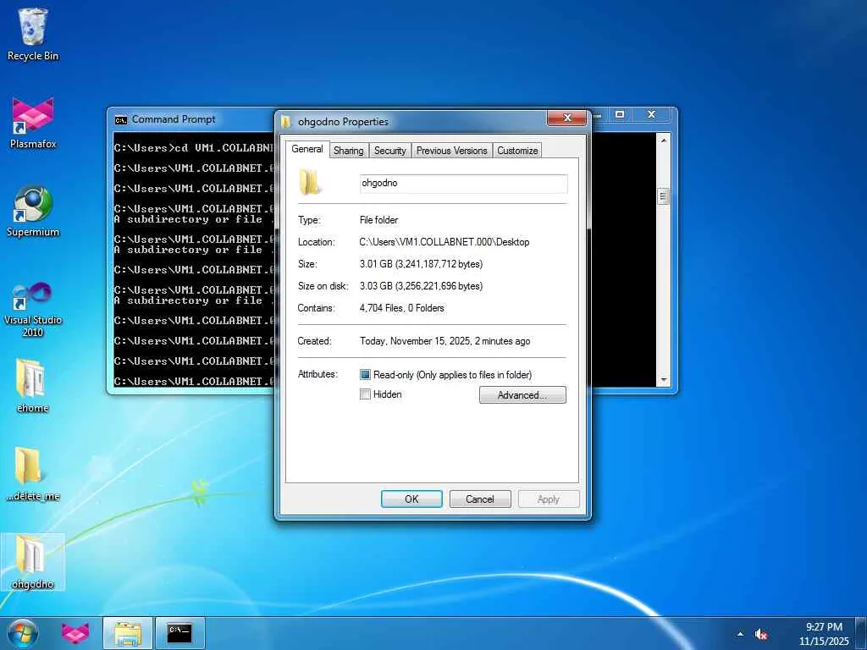Click the folder icon in Properties title bar

point(286,122)
